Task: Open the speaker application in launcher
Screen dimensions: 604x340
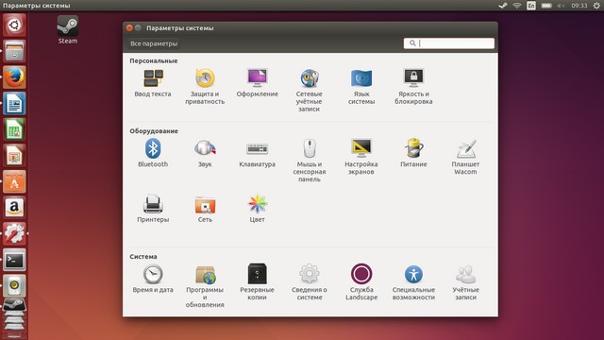Action: click(14, 285)
